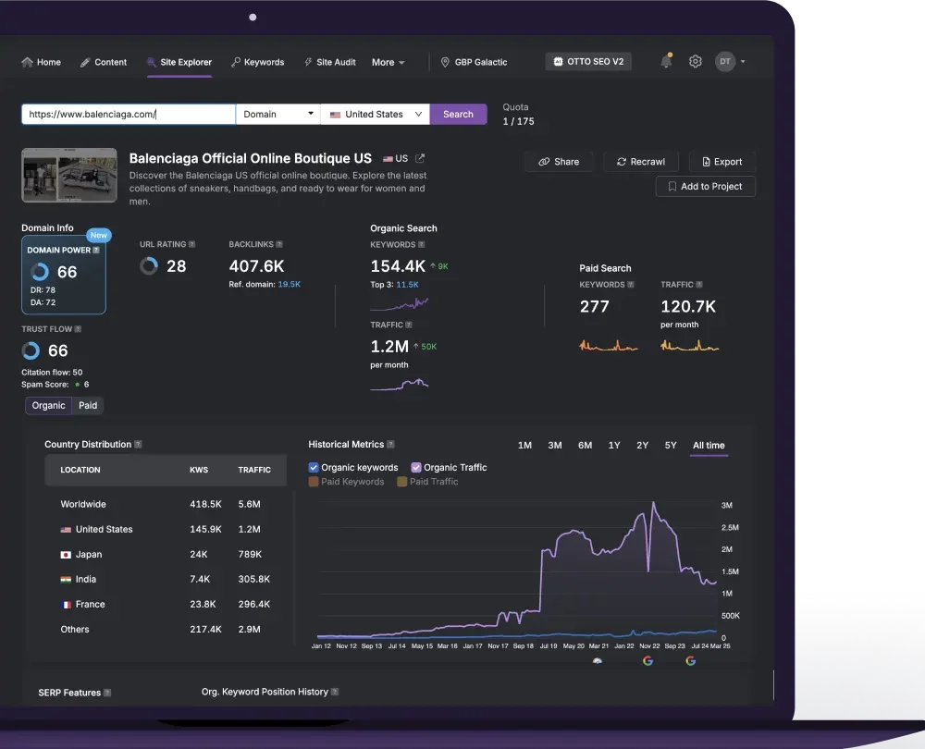
Task: Go to Home
Action: click(x=42, y=62)
